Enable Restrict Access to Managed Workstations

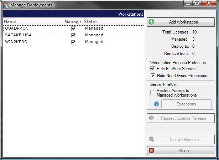coord(152,93)
